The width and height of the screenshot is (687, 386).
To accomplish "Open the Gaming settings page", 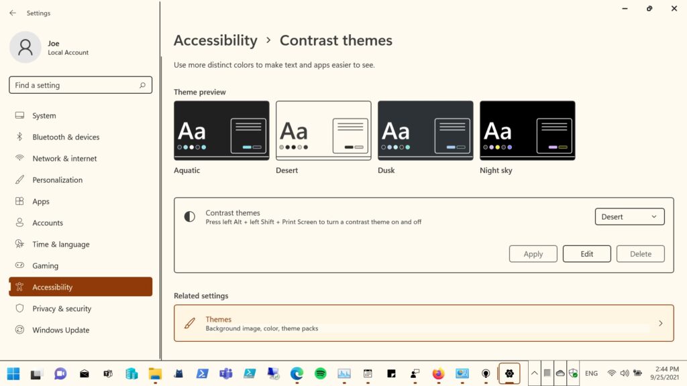I will click(x=45, y=265).
